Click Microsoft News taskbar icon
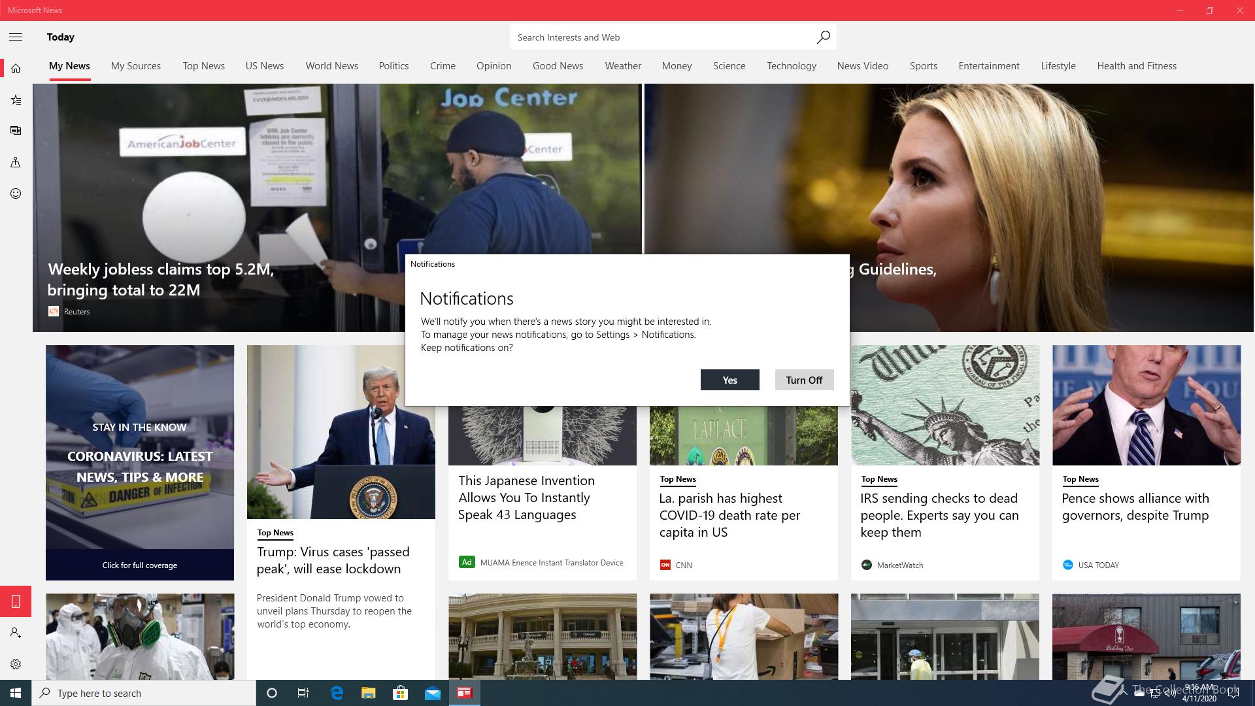Screen dimensions: 1255x706 [465, 693]
